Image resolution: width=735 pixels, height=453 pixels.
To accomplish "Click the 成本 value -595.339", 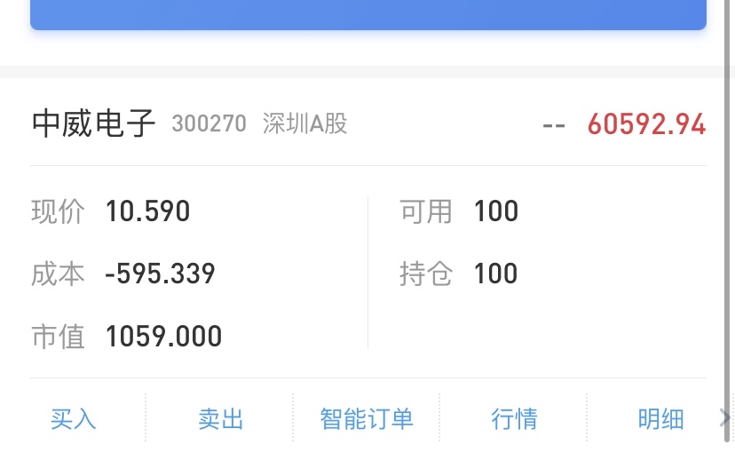I will pyautogui.click(x=160, y=274).
